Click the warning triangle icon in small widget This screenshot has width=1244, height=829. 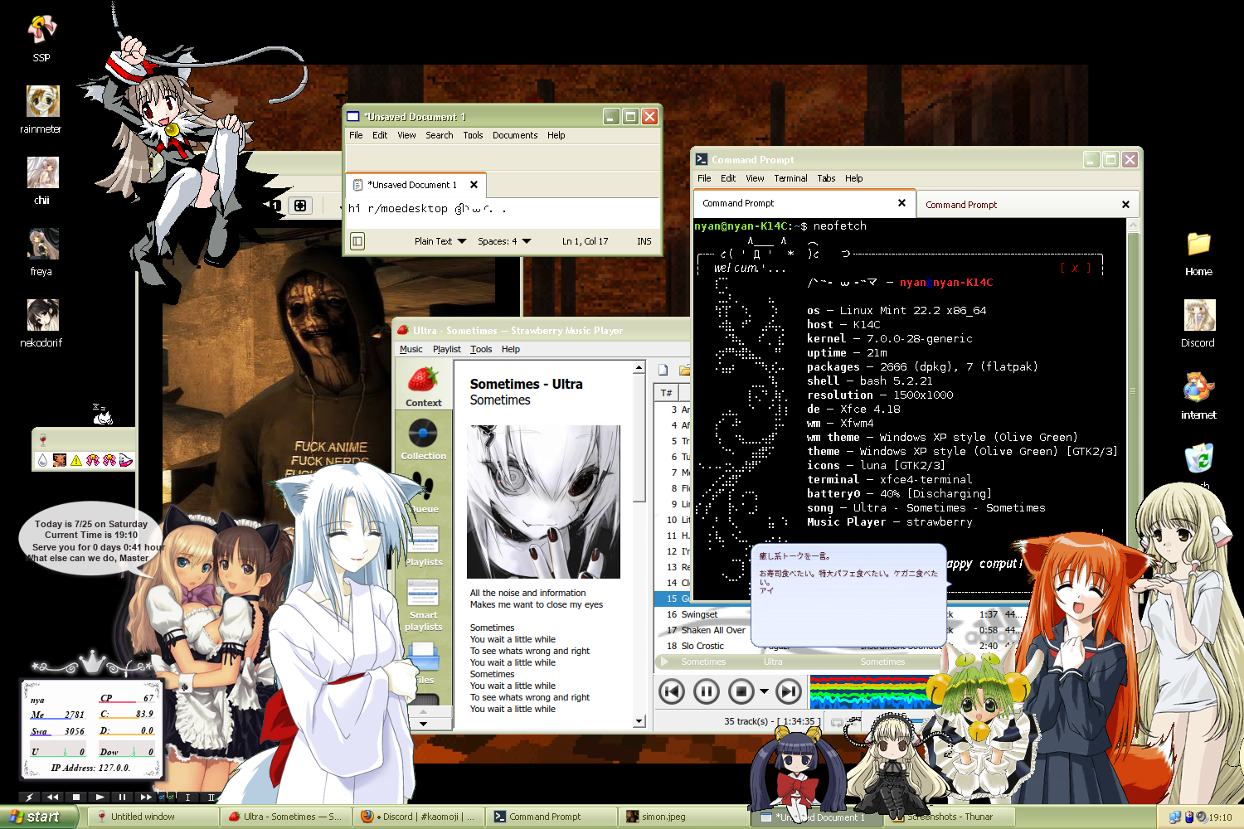tap(76, 460)
